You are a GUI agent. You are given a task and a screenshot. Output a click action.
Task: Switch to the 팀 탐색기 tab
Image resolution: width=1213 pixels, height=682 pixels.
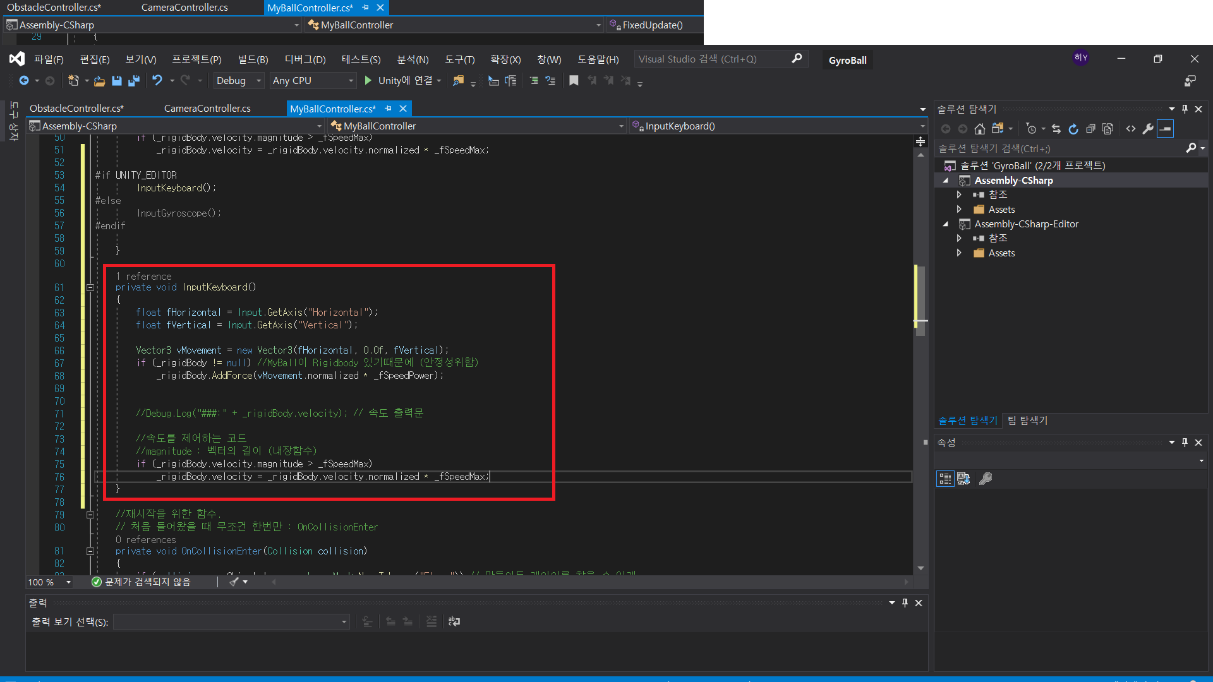(1027, 421)
